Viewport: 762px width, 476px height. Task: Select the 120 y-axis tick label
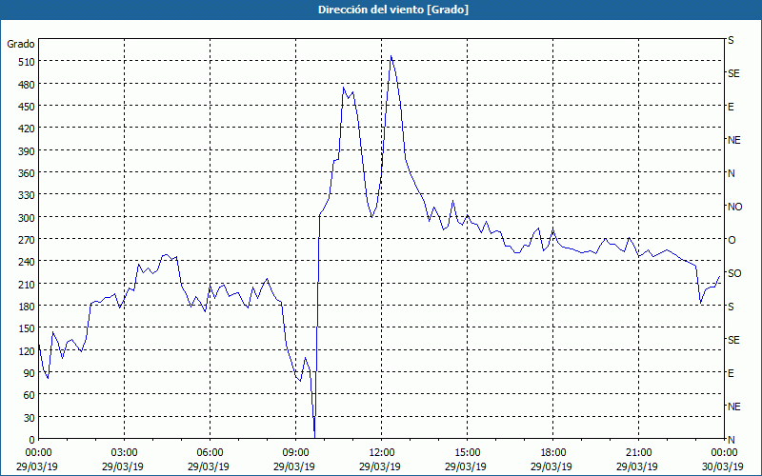point(27,351)
